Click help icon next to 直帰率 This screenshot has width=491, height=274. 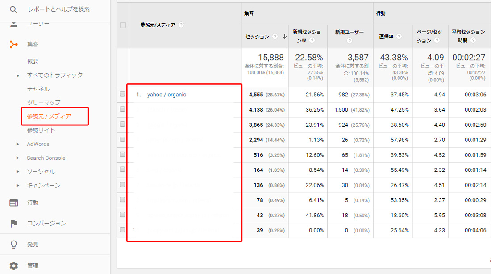click(399, 37)
